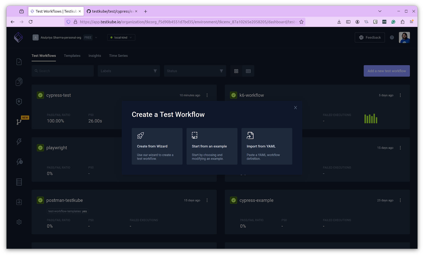This screenshot has height=256, width=424.
Task: Switch to the Time Series tab
Action: pos(118,56)
